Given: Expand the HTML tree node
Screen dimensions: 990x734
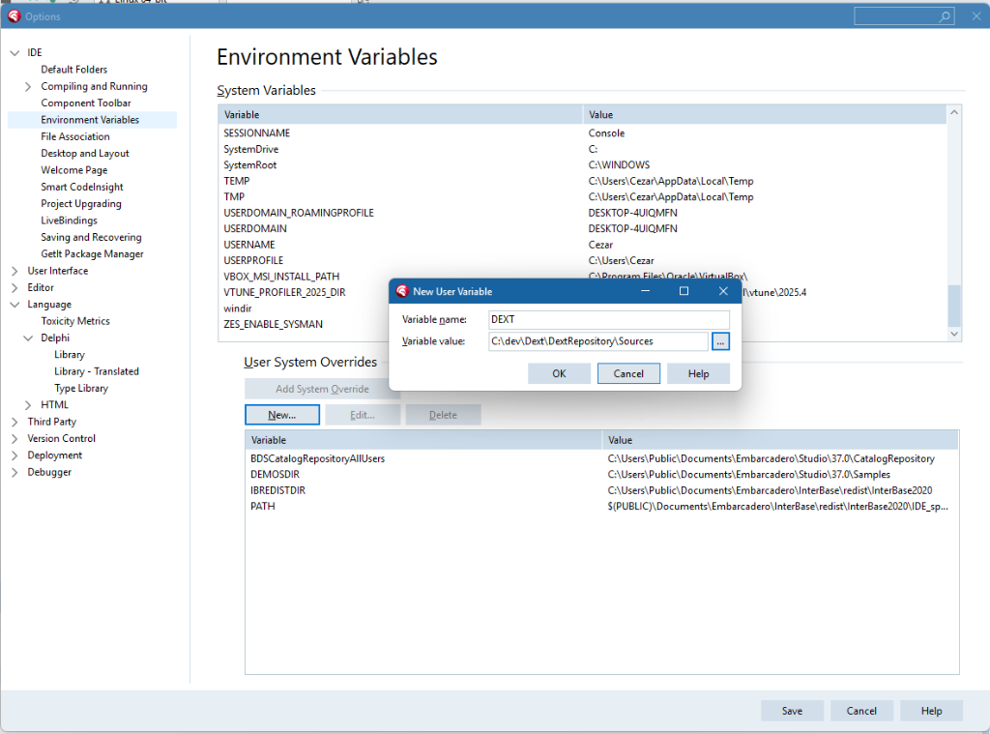Looking at the screenshot, I should [x=28, y=405].
